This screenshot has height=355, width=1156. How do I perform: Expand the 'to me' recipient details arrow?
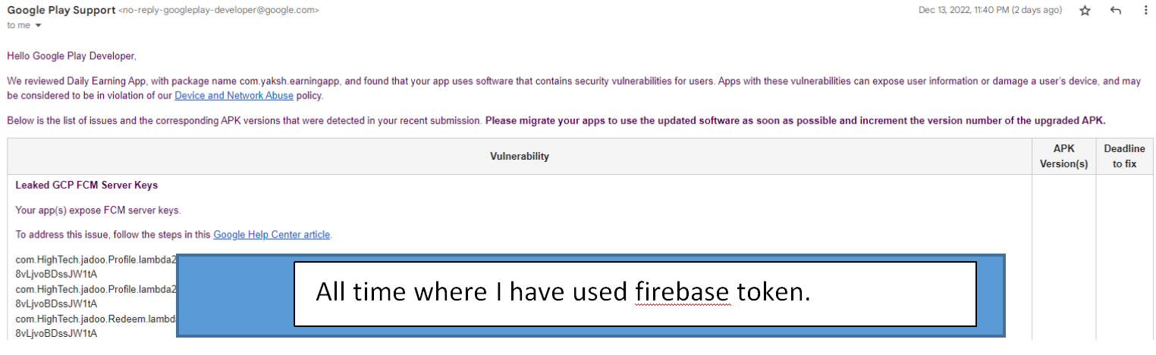click(39, 26)
